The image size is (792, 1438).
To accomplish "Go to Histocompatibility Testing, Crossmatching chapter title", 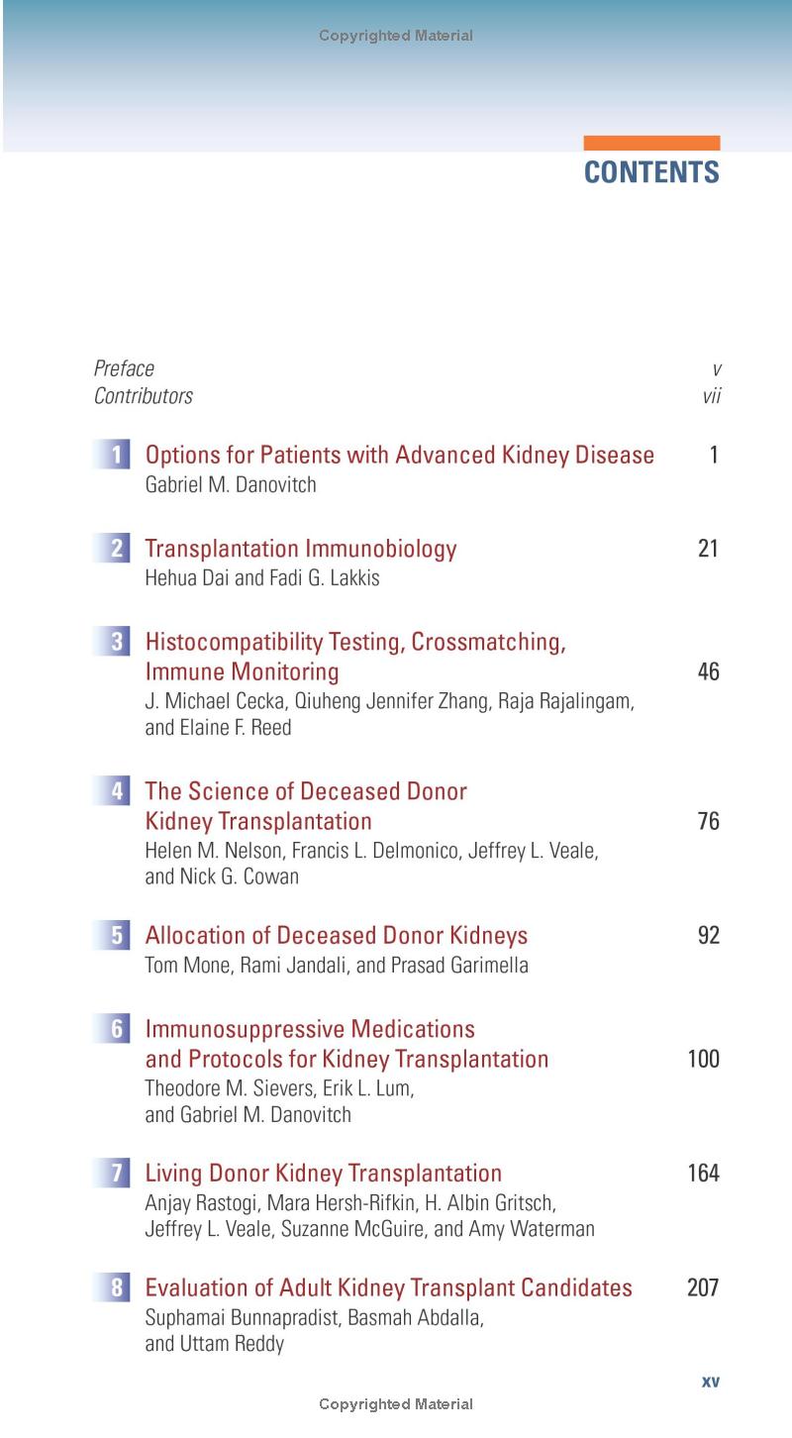I will point(355,642).
